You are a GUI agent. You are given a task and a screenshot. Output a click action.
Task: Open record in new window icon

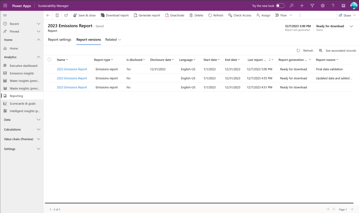pos(66,15)
